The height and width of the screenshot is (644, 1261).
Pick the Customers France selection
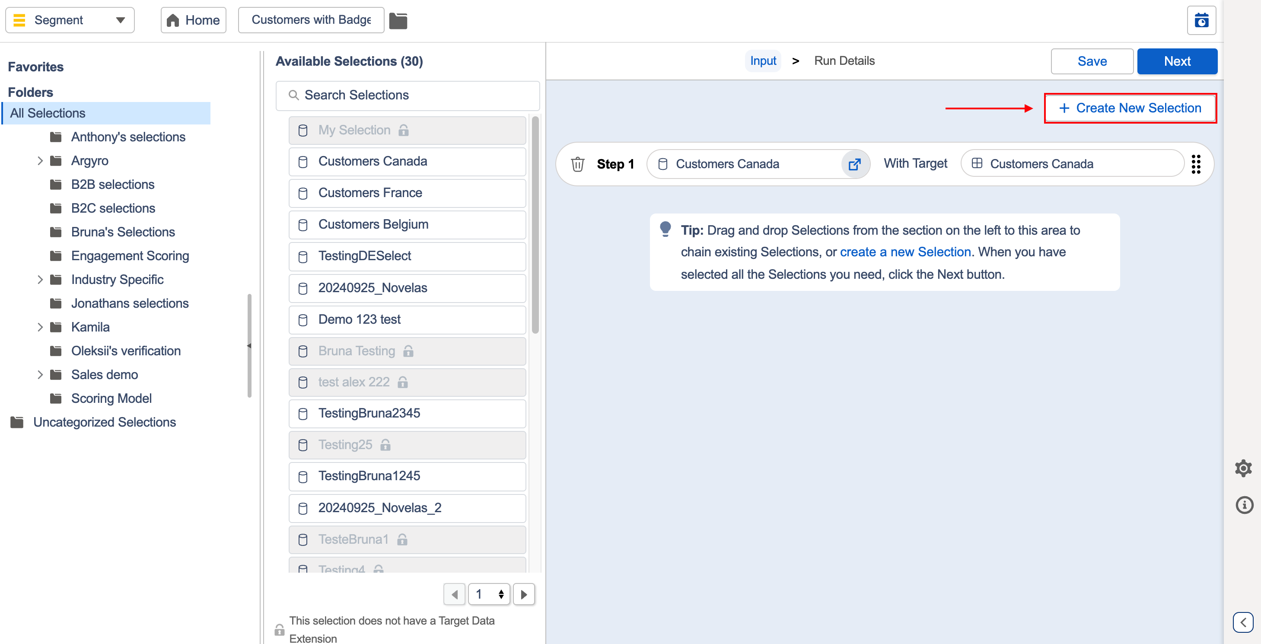pos(407,193)
